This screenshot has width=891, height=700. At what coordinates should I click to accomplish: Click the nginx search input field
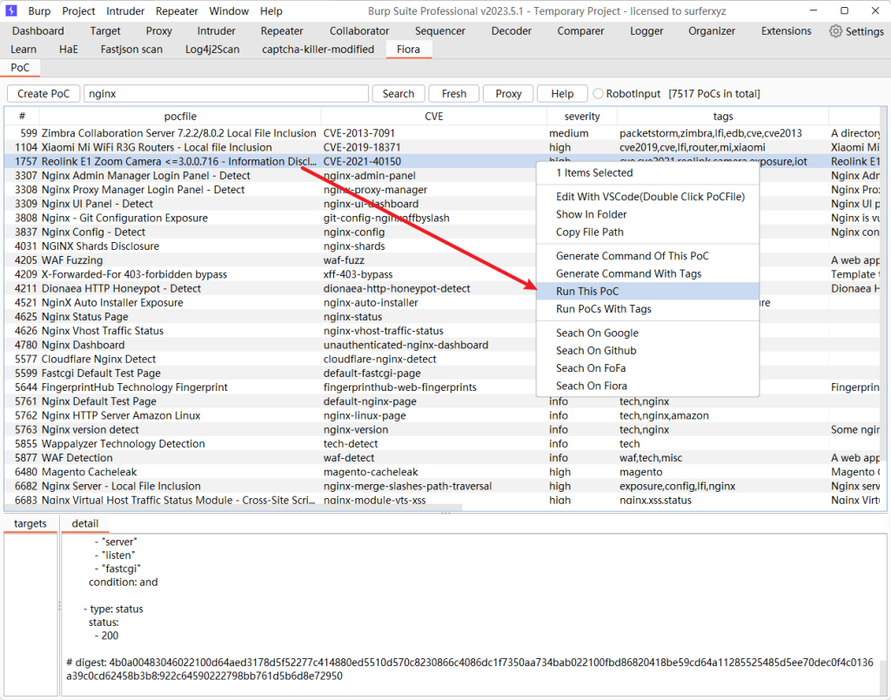[x=226, y=94]
